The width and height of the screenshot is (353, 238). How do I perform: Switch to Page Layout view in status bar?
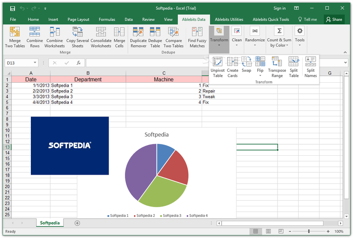point(268,231)
